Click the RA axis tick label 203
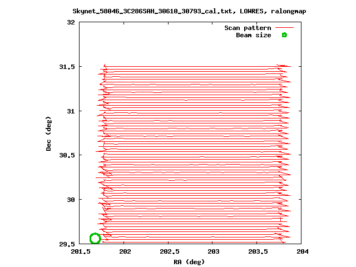356x267 pixels. click(x=214, y=251)
